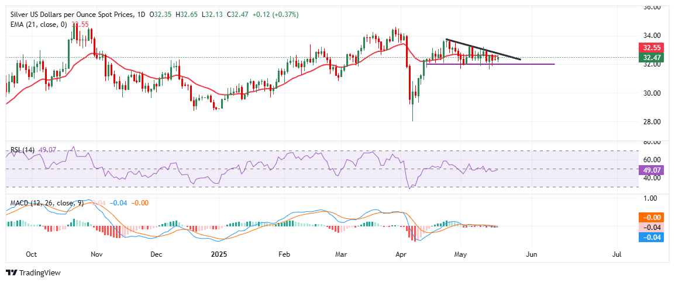Click the blue -0.04 MACD value tag
Image resolution: width=675 pixels, height=283 pixels.
[652, 237]
